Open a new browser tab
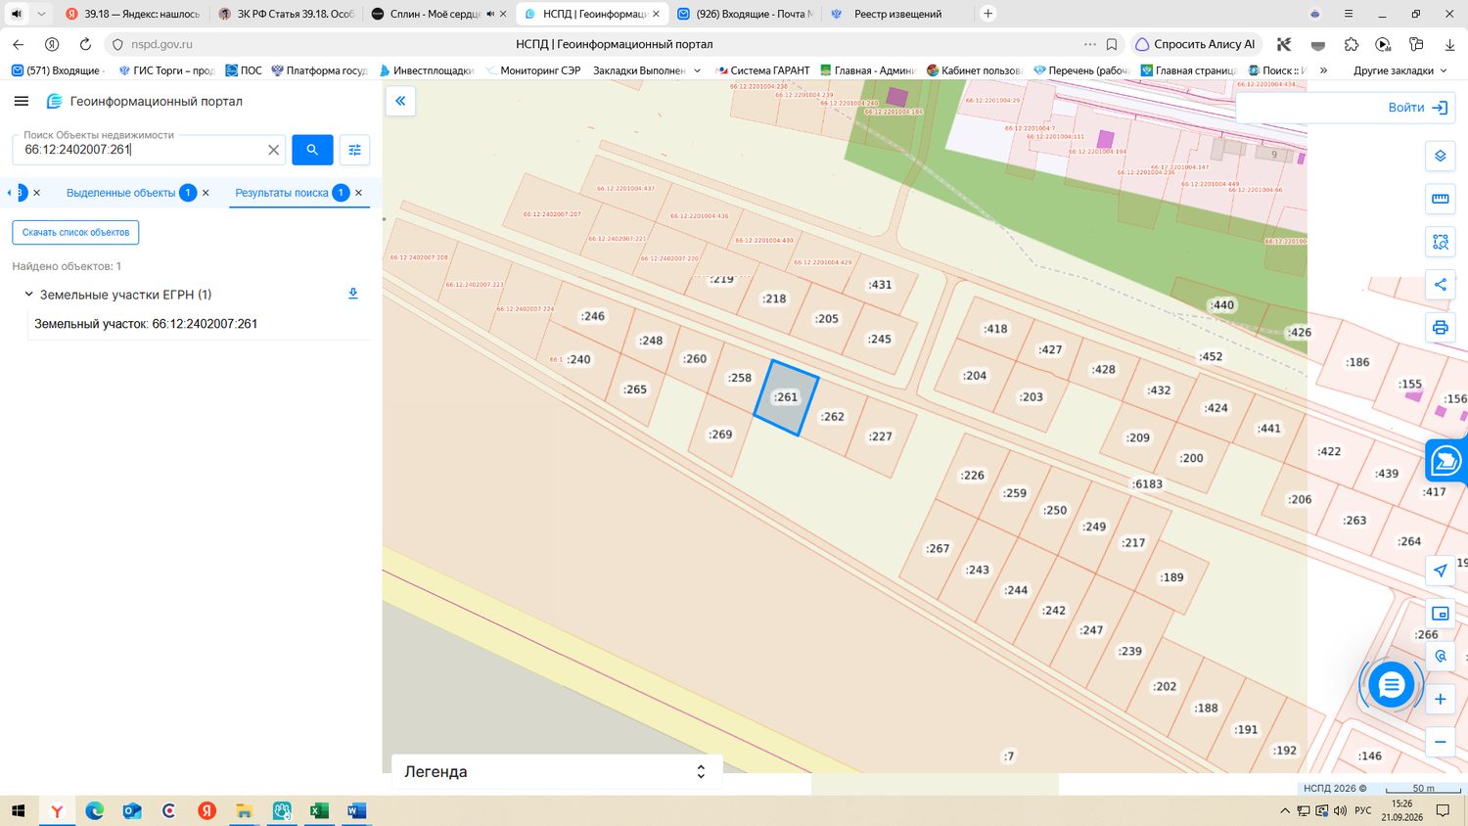The height and width of the screenshot is (826, 1468). click(988, 14)
